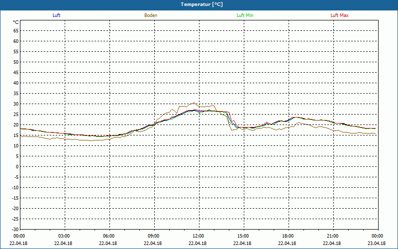
Task: Select the green Luft Min legend label
Action: coord(245,15)
